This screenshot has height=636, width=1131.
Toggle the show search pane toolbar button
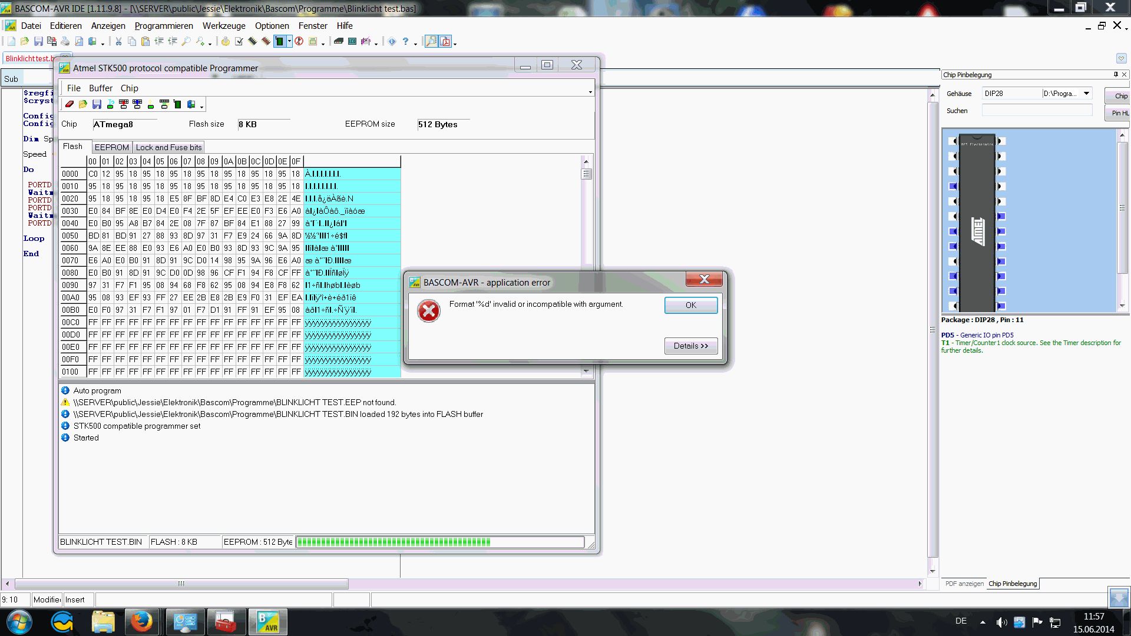(431, 41)
